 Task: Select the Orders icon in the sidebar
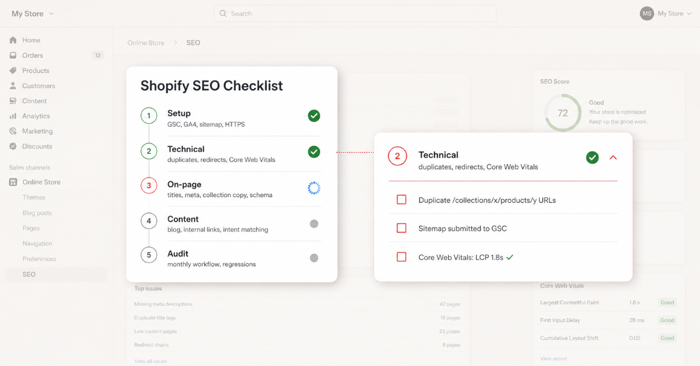13,55
